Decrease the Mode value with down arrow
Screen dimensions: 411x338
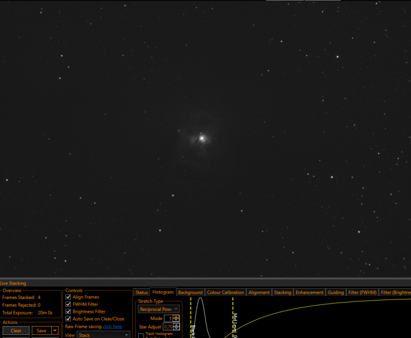tap(176, 320)
